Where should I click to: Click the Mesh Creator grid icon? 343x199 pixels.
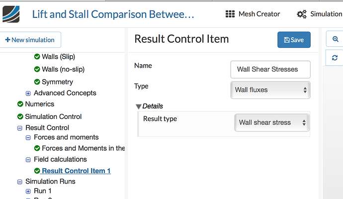230,14
